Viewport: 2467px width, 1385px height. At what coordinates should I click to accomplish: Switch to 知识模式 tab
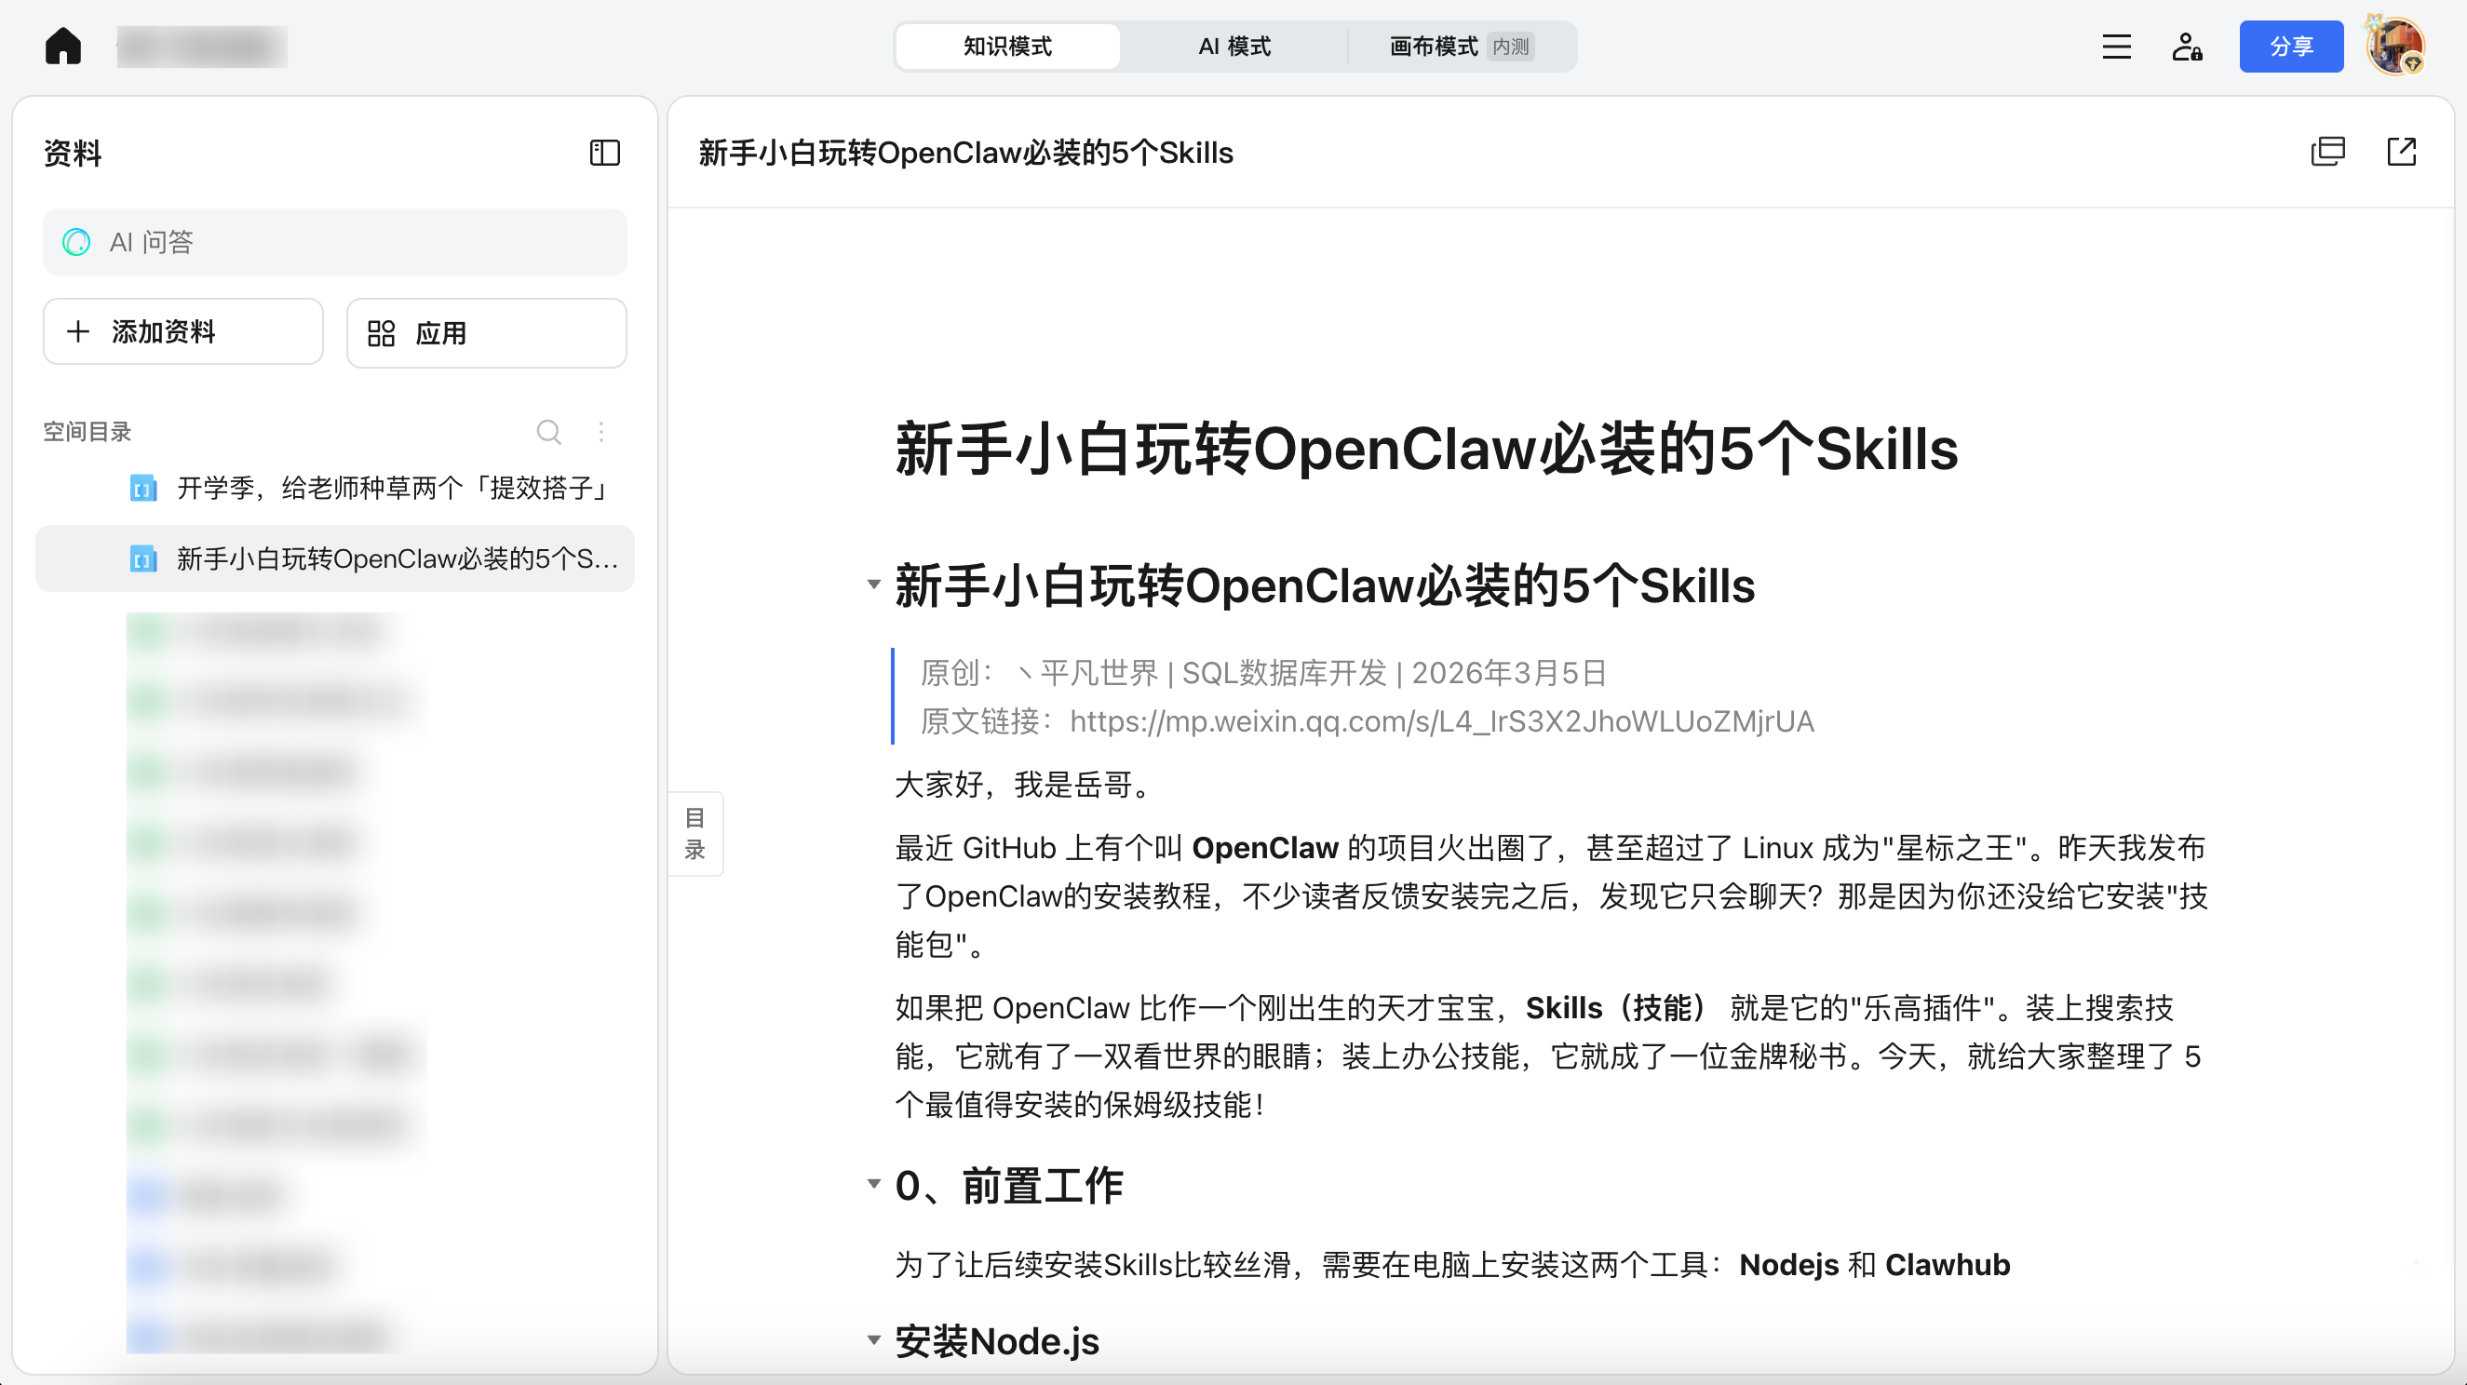pyautogui.click(x=1007, y=46)
